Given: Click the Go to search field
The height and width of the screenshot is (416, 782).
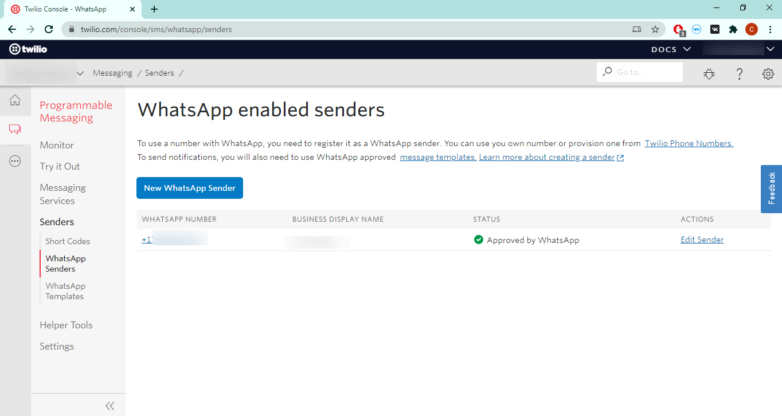Looking at the screenshot, I should point(640,72).
